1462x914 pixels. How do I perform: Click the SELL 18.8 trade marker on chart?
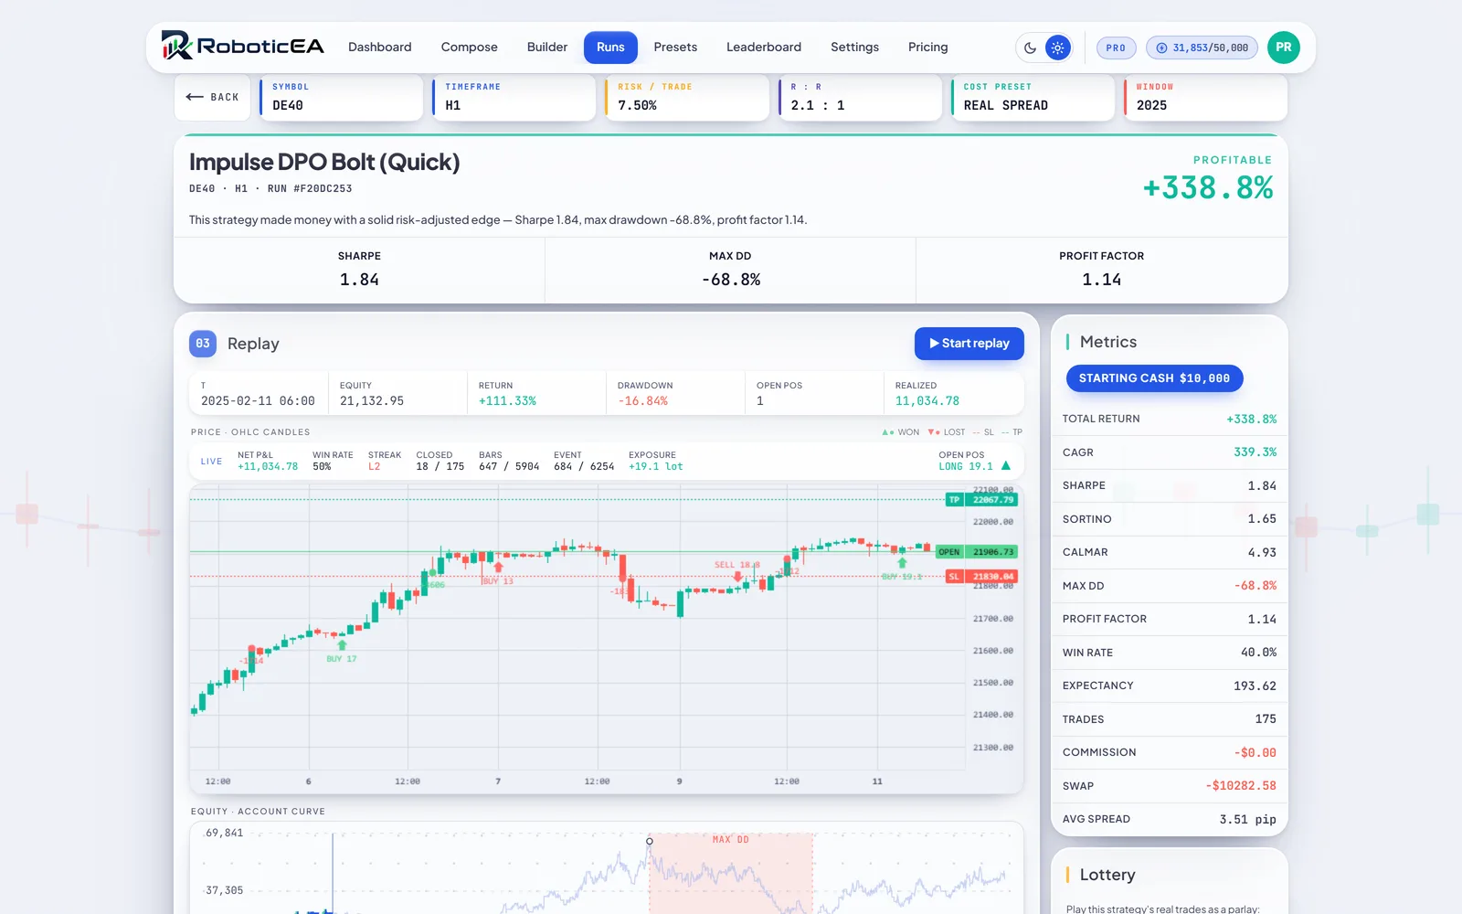pyautogui.click(x=738, y=577)
